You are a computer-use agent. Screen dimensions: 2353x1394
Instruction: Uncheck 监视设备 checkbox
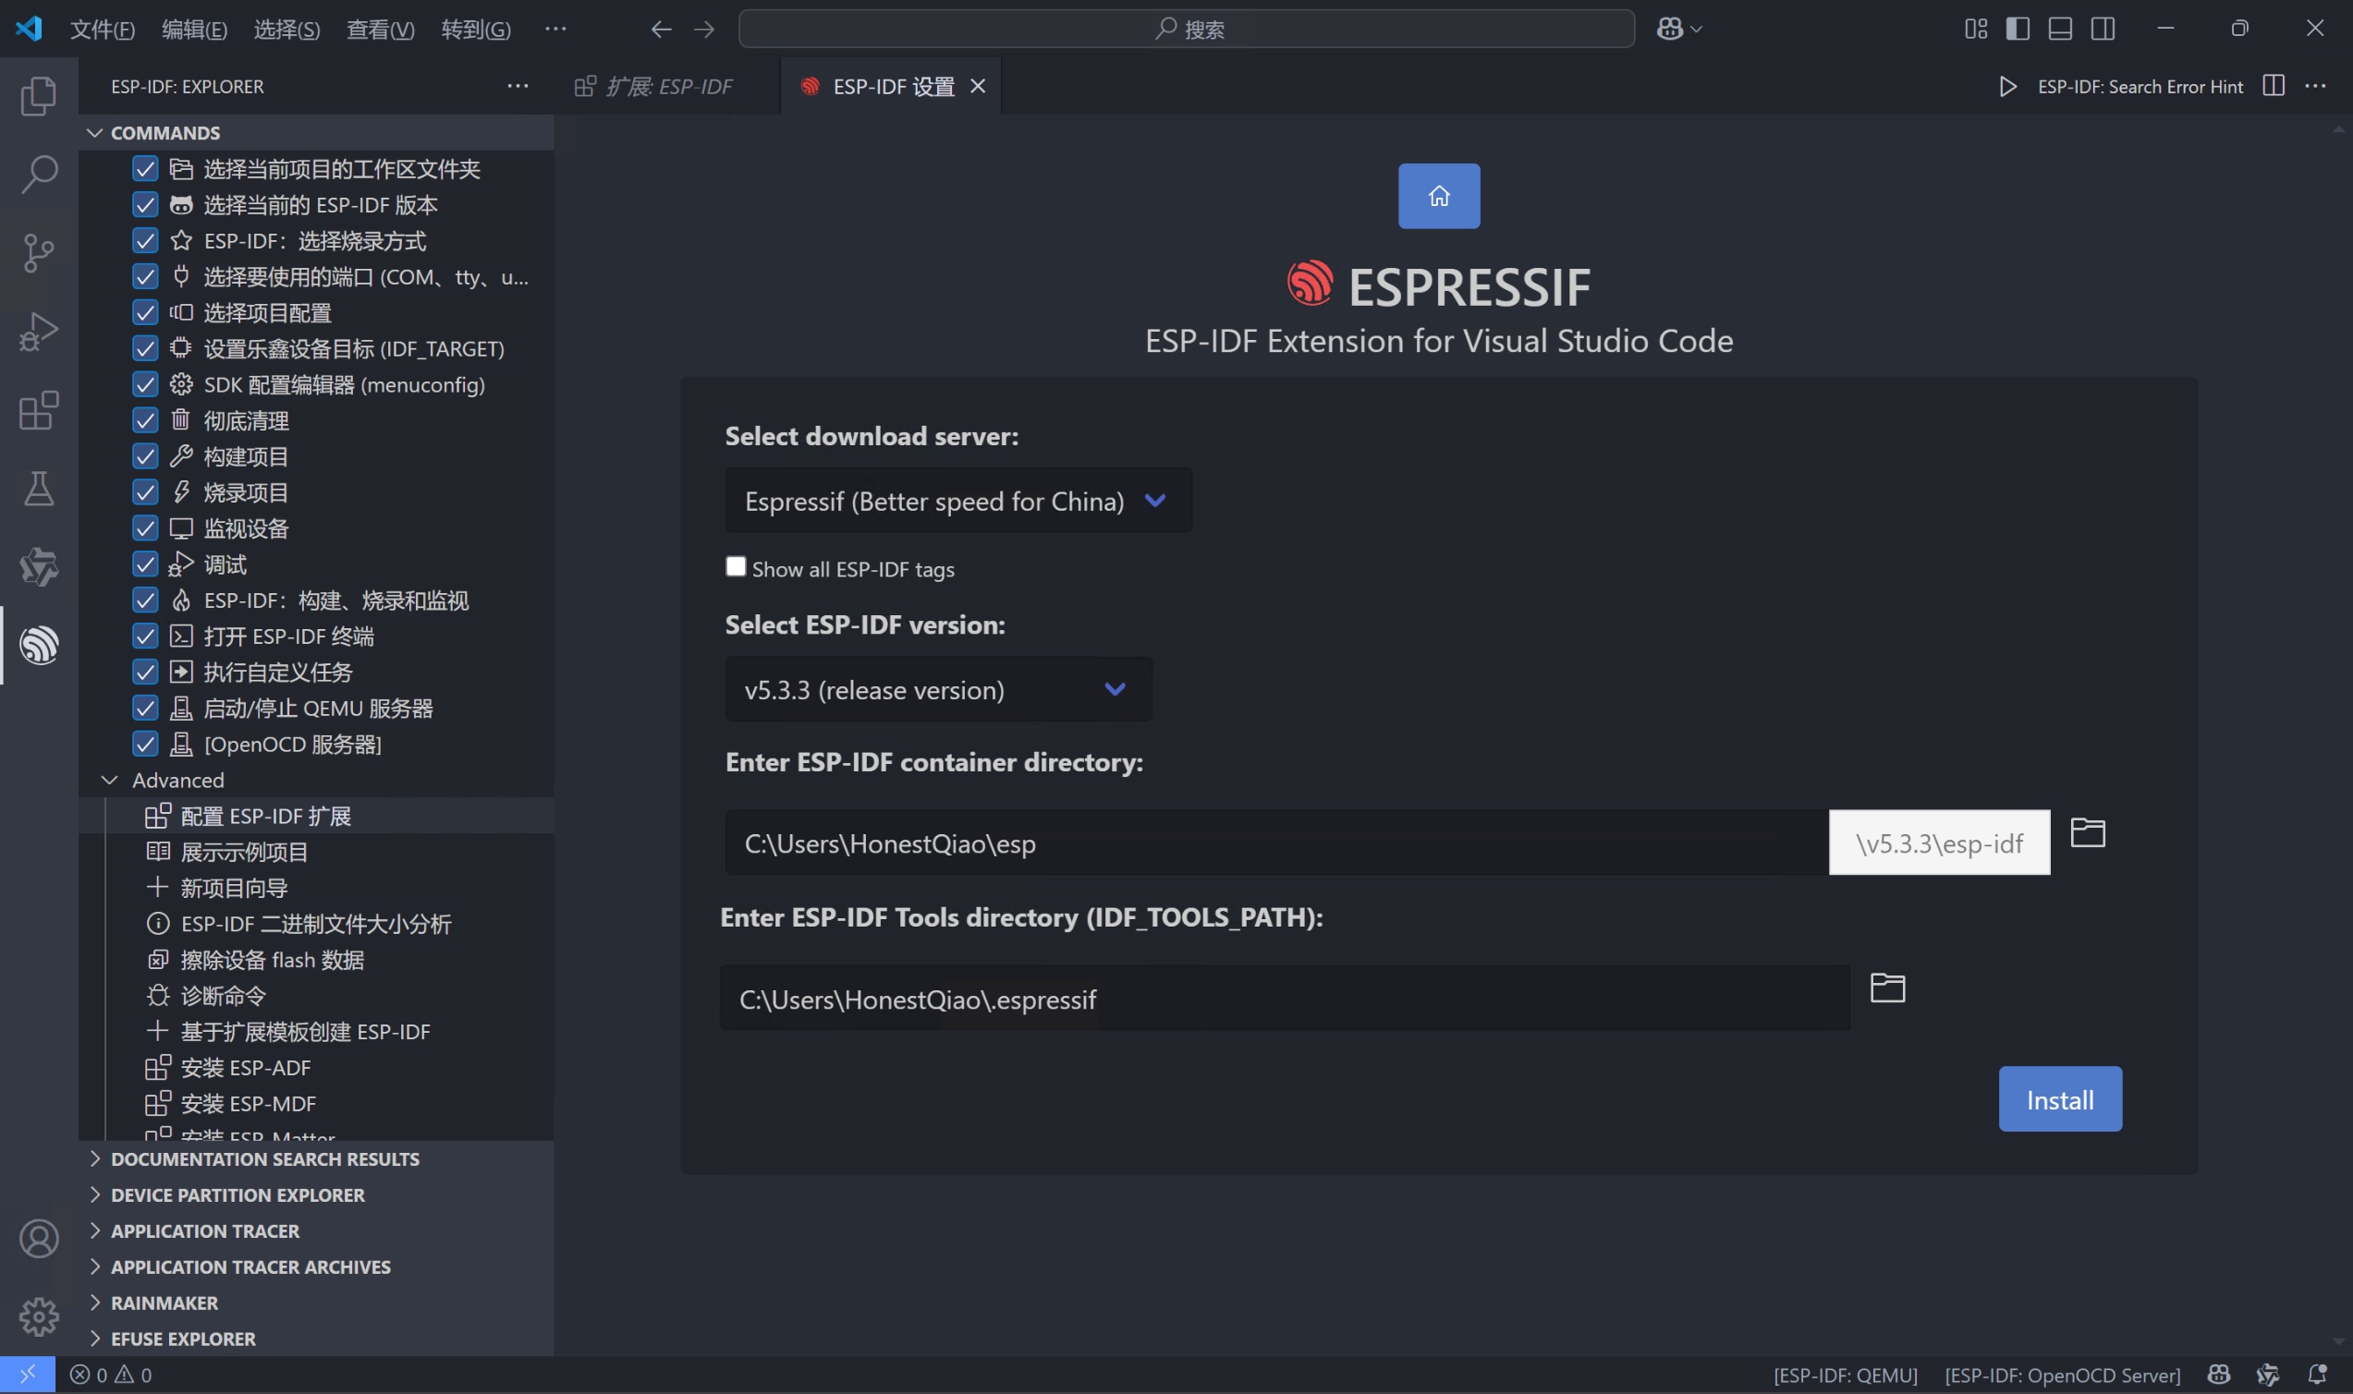click(x=145, y=527)
